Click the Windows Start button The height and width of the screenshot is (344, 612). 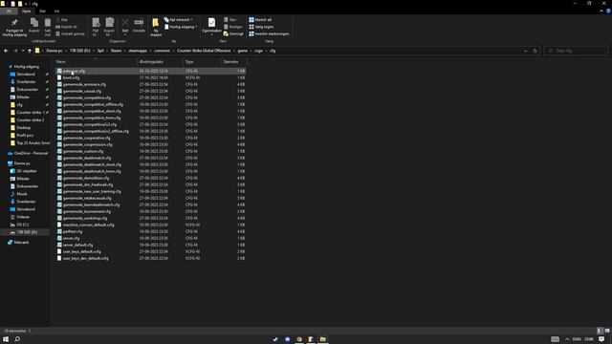(x=6, y=339)
